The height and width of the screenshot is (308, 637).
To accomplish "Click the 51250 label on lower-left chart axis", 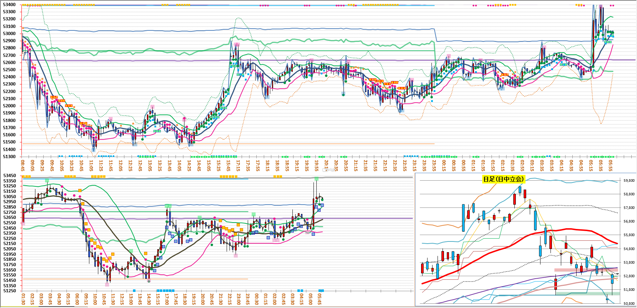I will click(x=10, y=291).
